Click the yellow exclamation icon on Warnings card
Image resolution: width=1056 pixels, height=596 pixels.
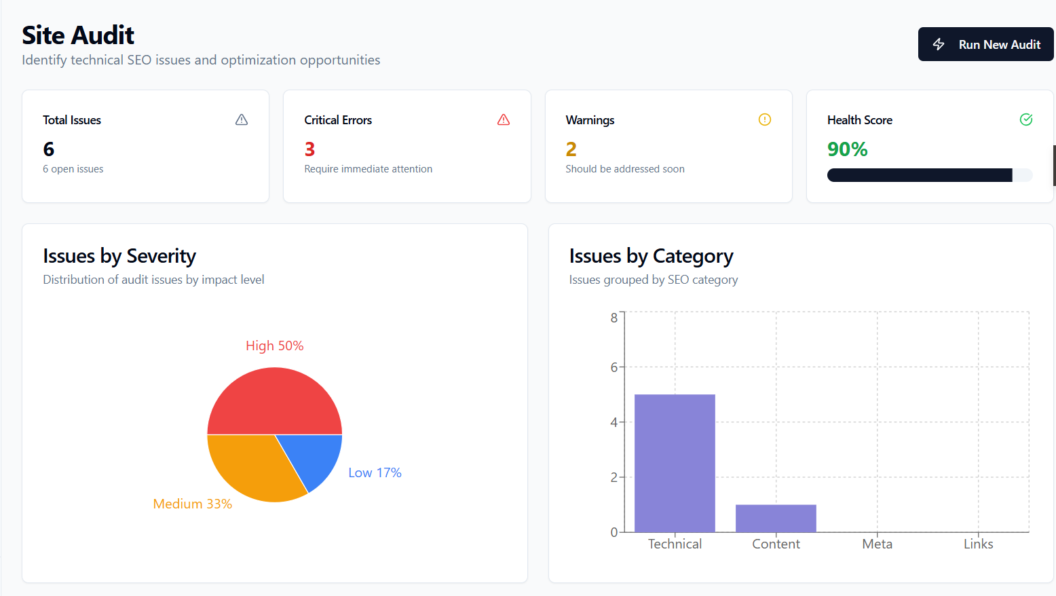[764, 119]
